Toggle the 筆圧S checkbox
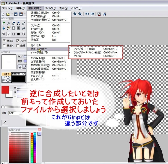The image size is (168, 164). coord(4,41)
